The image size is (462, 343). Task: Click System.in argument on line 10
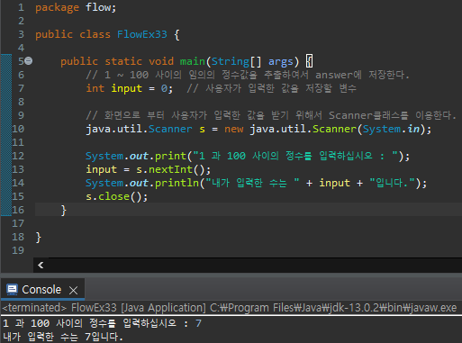[x=391, y=129]
